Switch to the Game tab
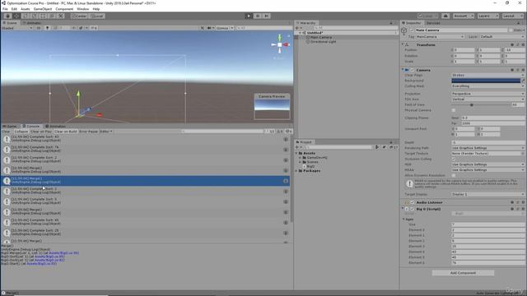 click(10, 126)
